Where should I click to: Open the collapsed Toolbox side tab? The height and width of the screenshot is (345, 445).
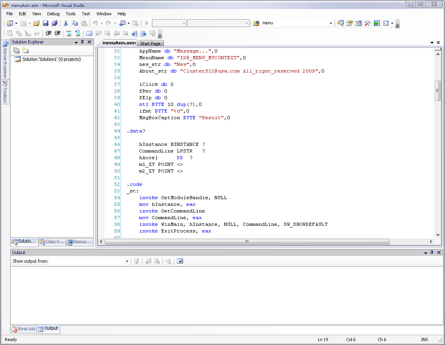5,92
